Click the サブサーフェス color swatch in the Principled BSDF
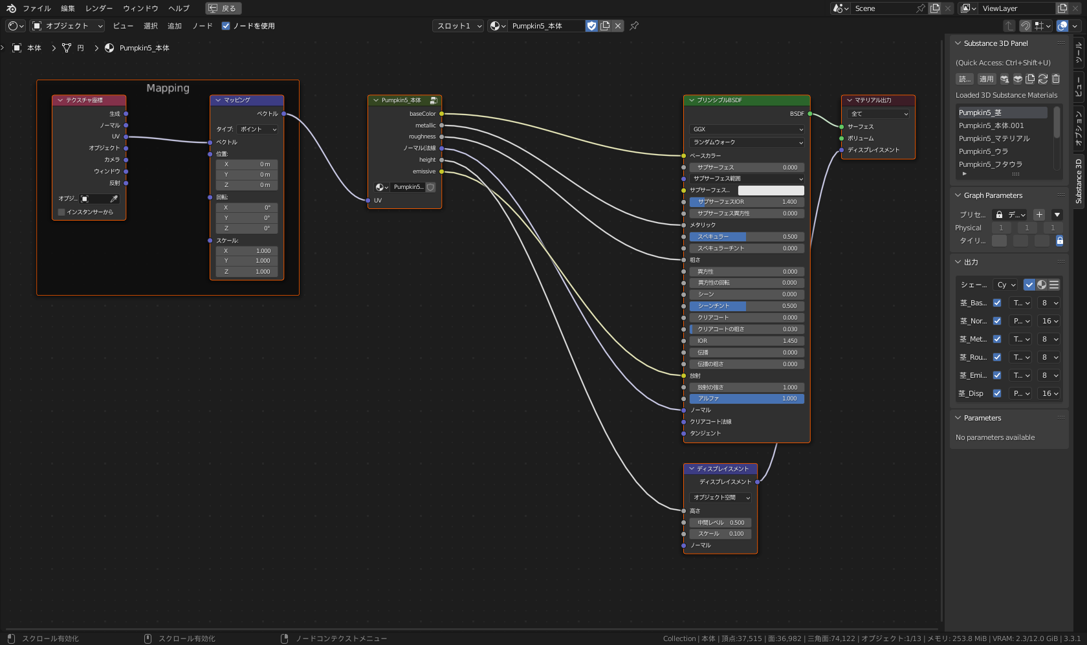Screen dimensions: 1087x645 pos(771,190)
